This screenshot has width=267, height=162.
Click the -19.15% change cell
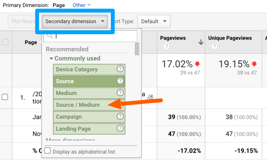[x=246, y=151]
